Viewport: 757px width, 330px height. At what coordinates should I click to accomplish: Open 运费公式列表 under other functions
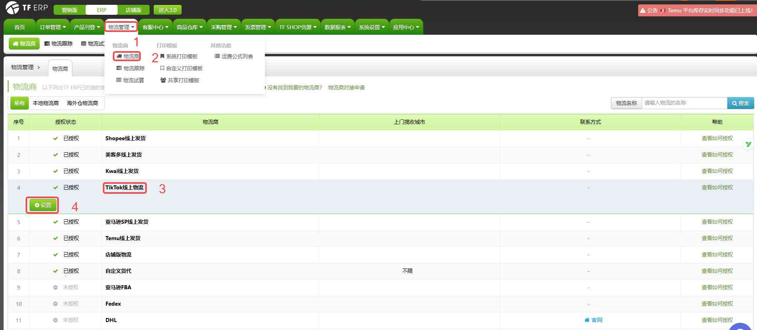point(234,56)
